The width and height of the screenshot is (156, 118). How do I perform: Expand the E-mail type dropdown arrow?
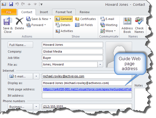tap(36, 76)
